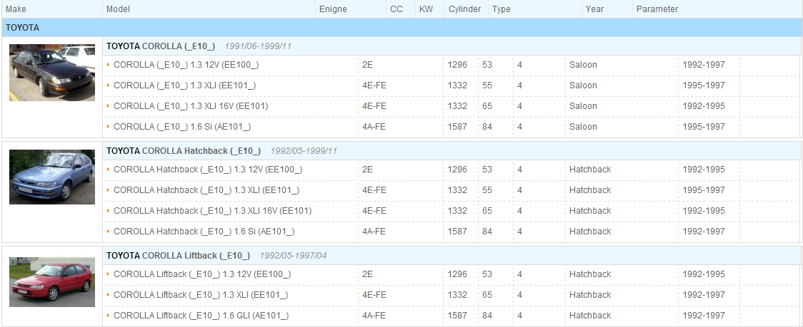
Task: Click engine 2E in saloon 1.3 12V row
Action: (367, 65)
